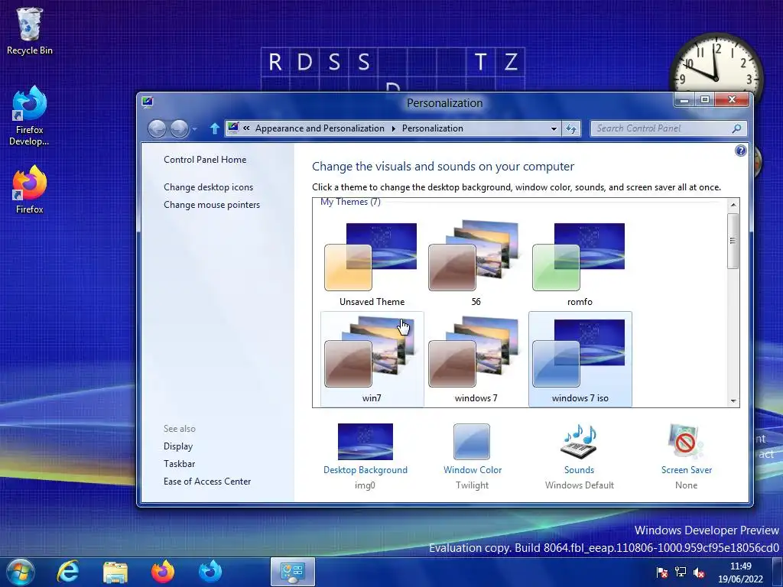
Task: Open the Taskbar link under See also
Action: 179,464
